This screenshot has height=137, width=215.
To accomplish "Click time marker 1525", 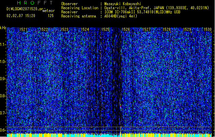I will (105, 29).
